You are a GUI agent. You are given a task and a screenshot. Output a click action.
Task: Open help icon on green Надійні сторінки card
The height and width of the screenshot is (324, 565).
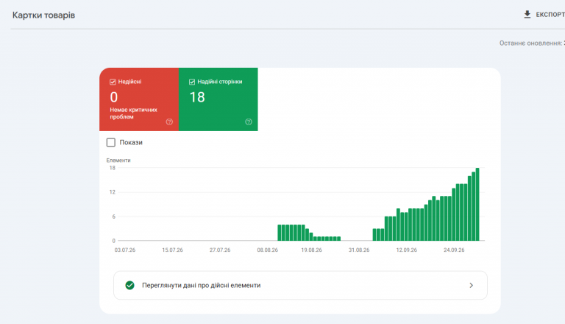tap(249, 122)
